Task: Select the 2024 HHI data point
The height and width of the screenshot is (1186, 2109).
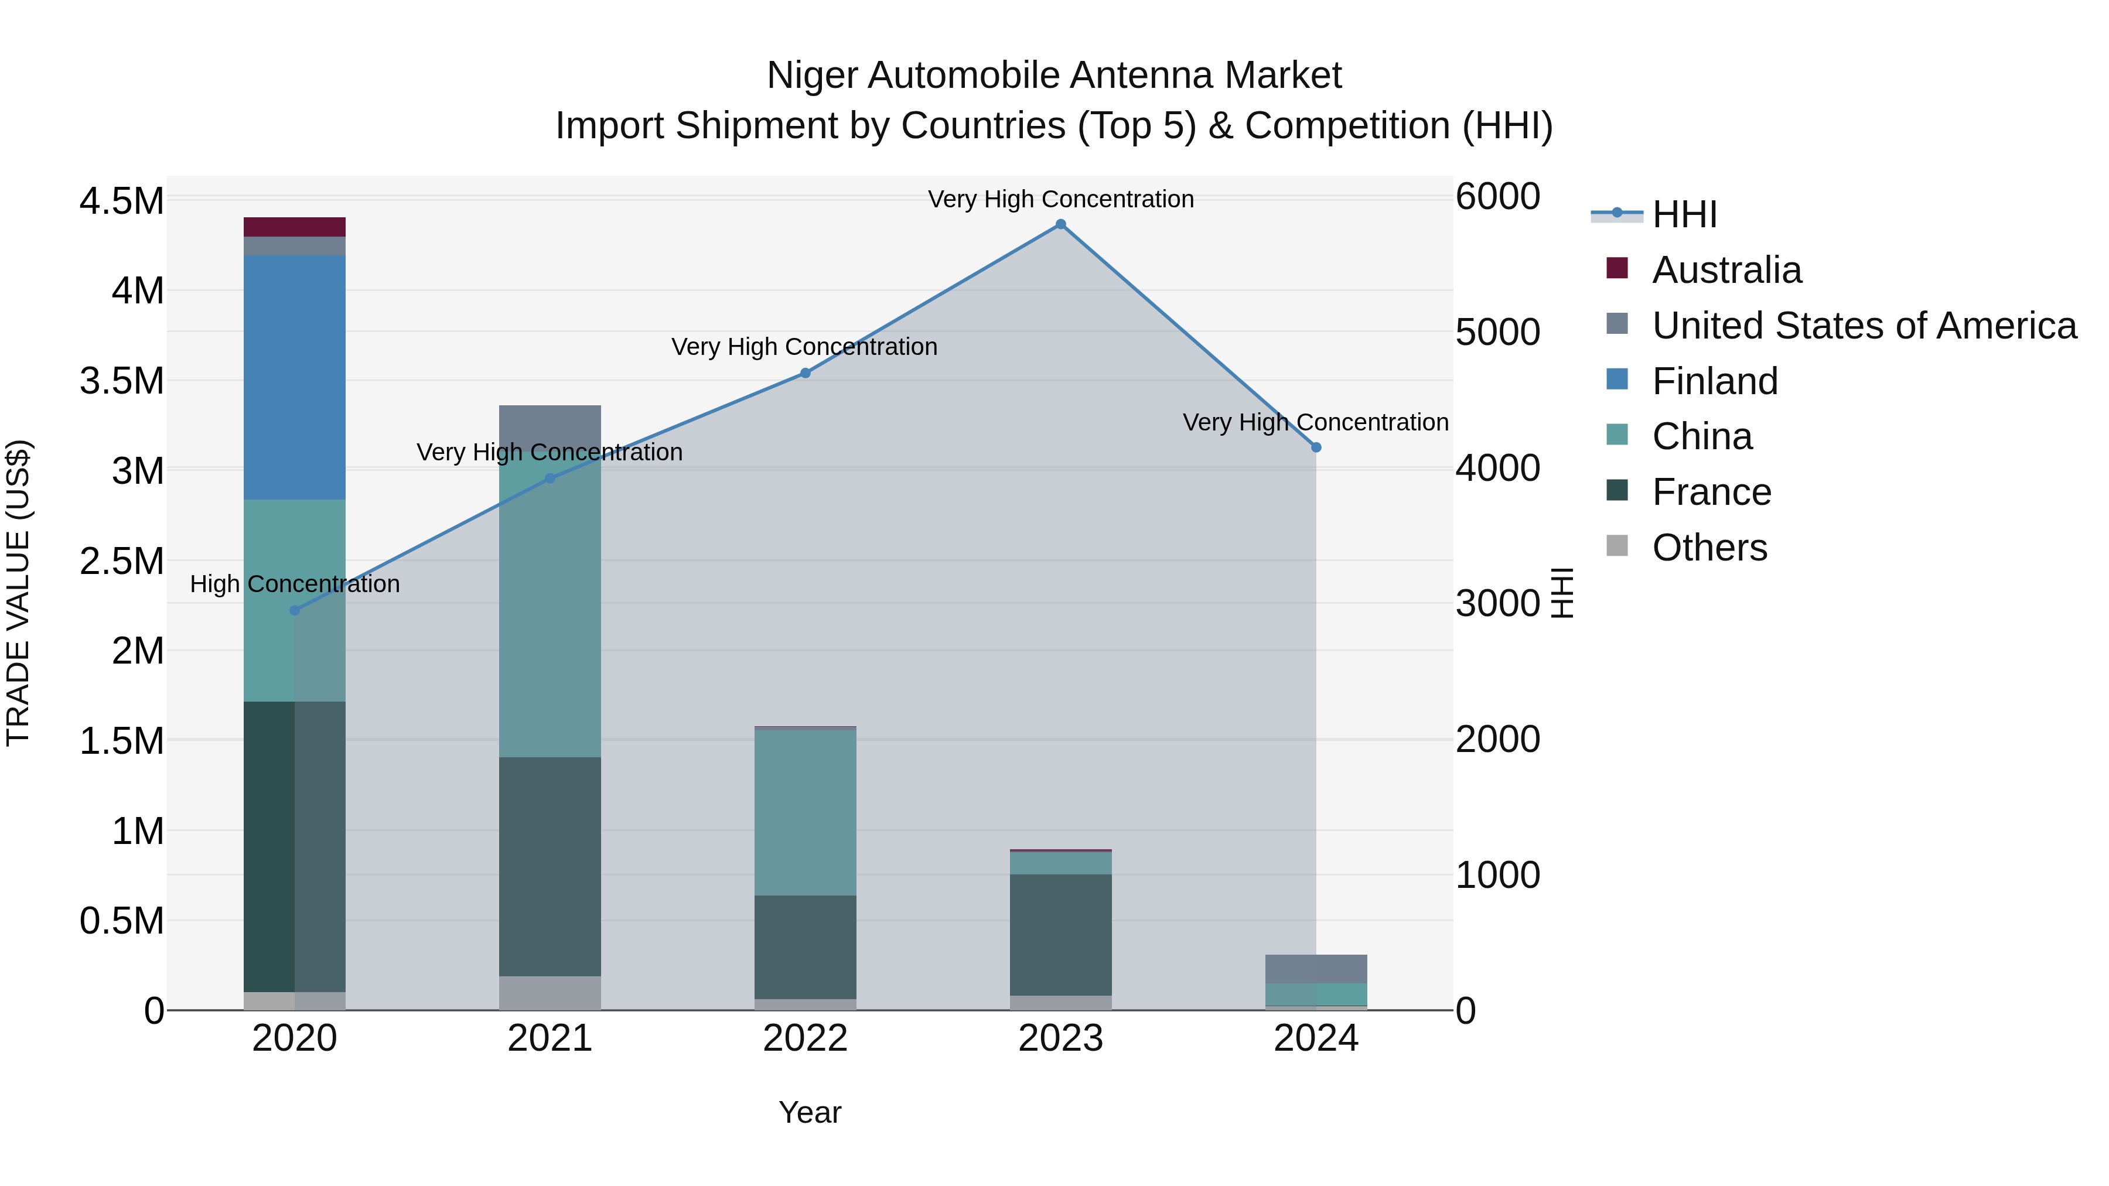Action: point(1316,447)
